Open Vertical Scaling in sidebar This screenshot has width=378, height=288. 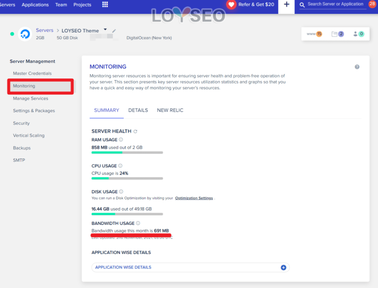(29, 136)
